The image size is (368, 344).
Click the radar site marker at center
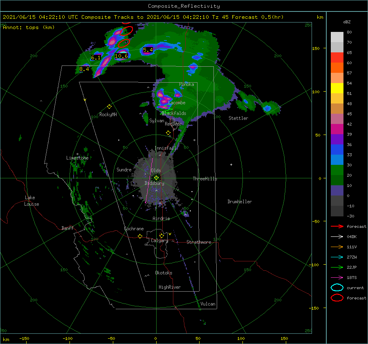[156, 178]
